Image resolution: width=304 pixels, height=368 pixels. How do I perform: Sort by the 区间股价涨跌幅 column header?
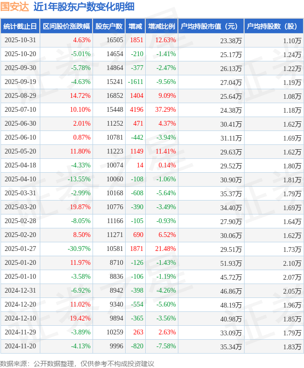coord(66,26)
